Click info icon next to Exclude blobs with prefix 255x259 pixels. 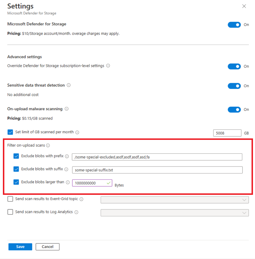67,156
